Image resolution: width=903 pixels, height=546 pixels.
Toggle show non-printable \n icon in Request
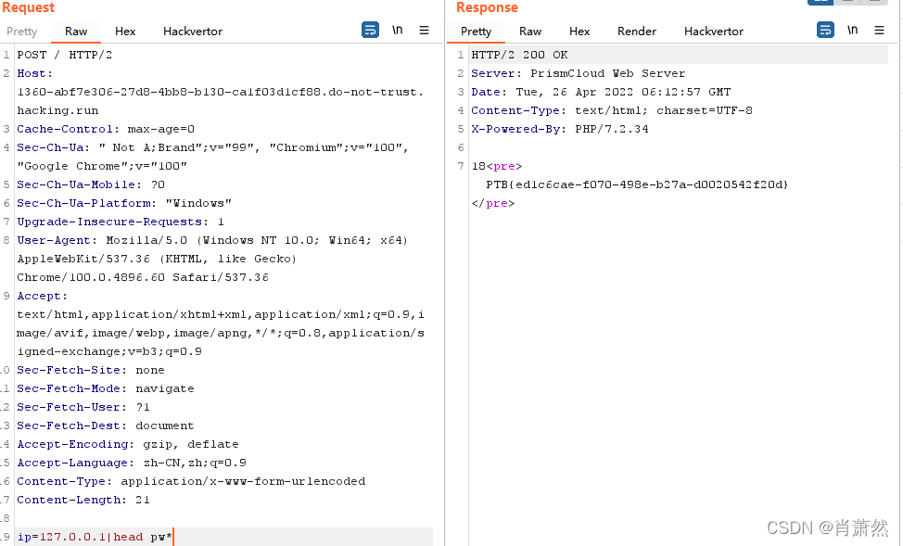[398, 30]
